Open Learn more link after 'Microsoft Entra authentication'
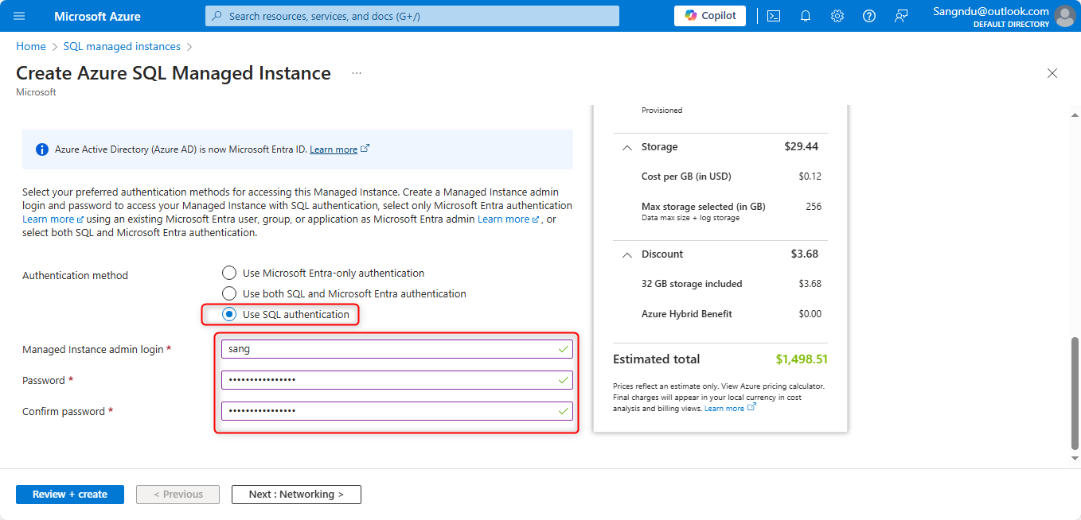 click(53, 219)
